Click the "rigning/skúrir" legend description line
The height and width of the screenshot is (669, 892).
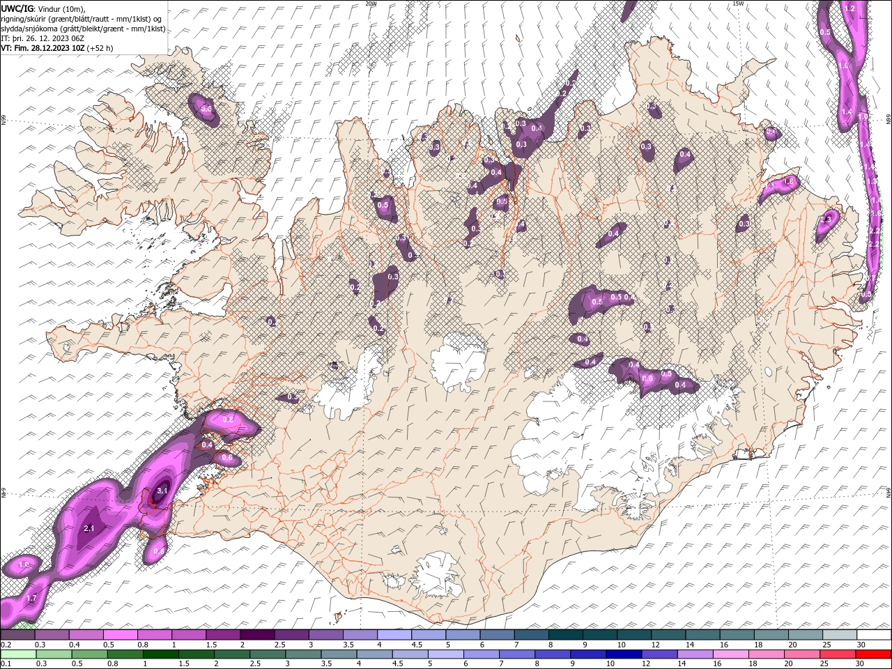coord(82,18)
